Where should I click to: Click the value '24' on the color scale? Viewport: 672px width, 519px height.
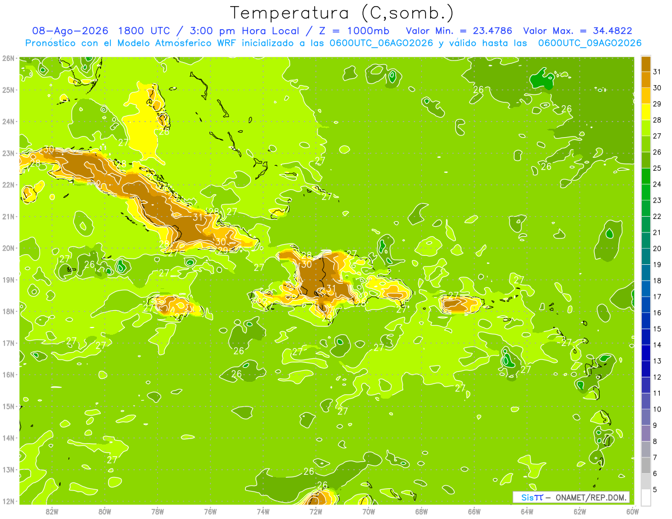tap(657, 184)
